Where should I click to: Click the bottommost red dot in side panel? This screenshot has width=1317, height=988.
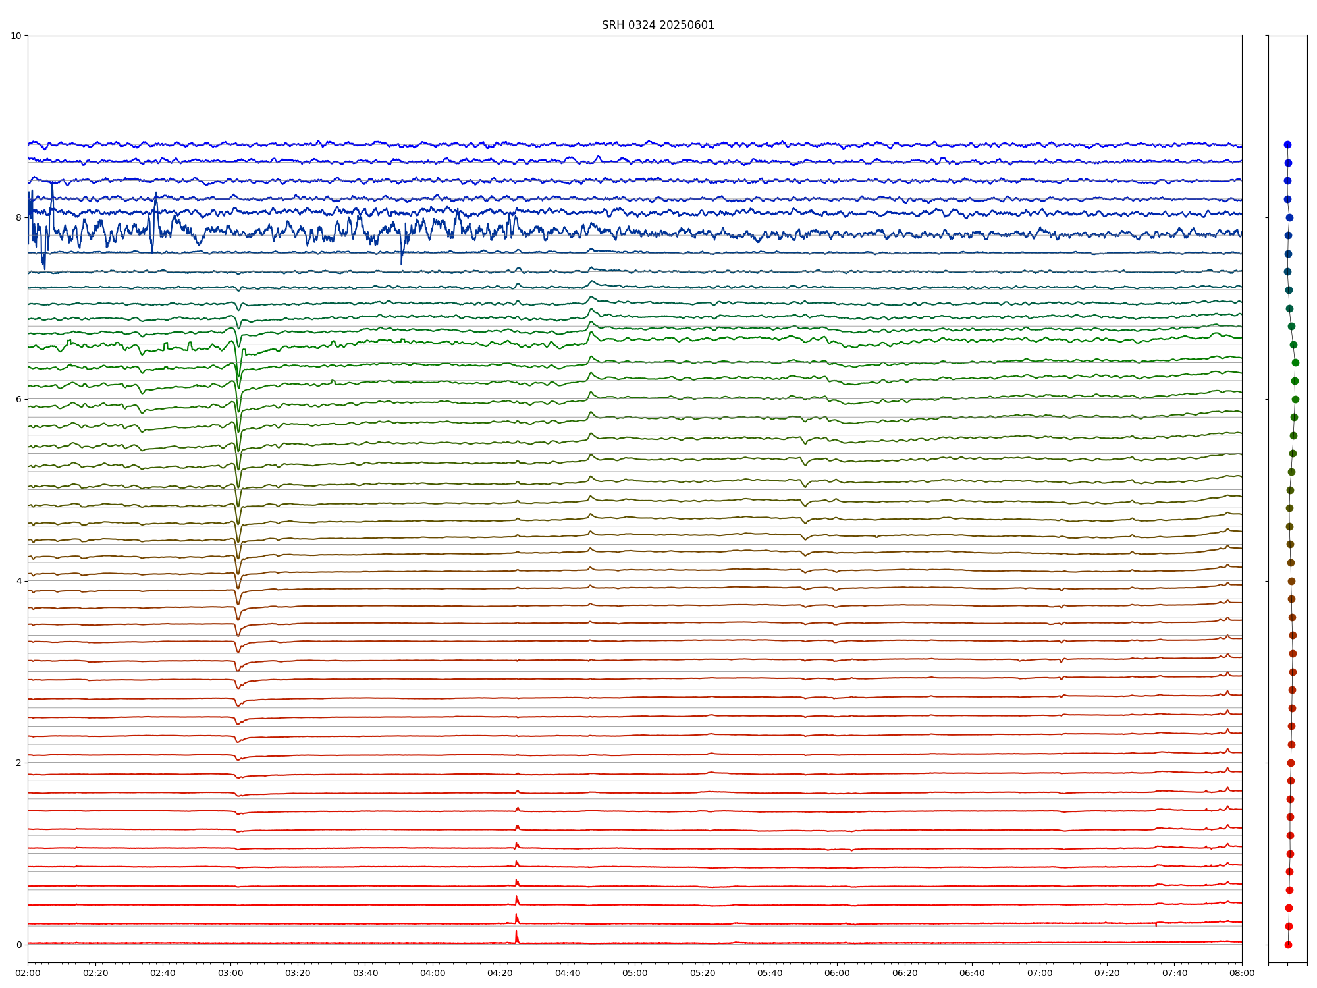point(1288,945)
